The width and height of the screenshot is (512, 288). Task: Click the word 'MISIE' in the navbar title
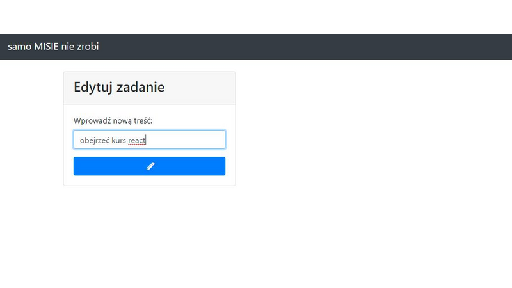(x=46, y=46)
